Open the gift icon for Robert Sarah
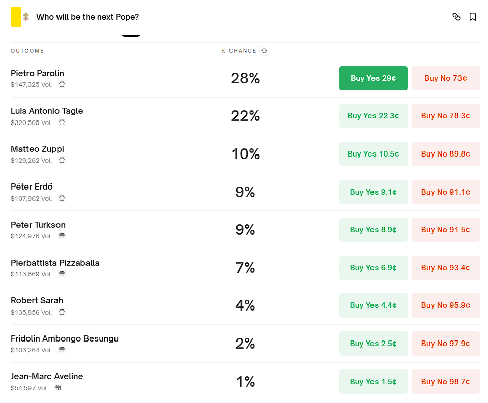 [x=62, y=312]
